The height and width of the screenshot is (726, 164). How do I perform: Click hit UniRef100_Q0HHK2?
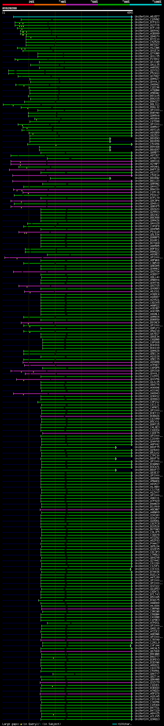pos(147,269)
